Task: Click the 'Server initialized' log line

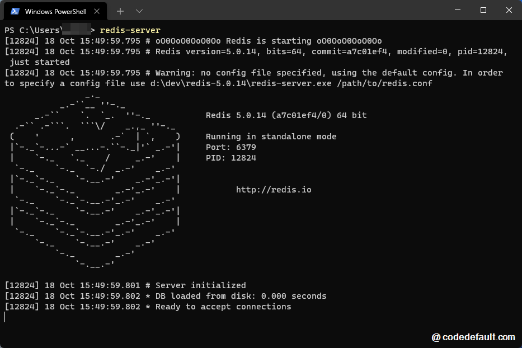Action: [200, 285]
